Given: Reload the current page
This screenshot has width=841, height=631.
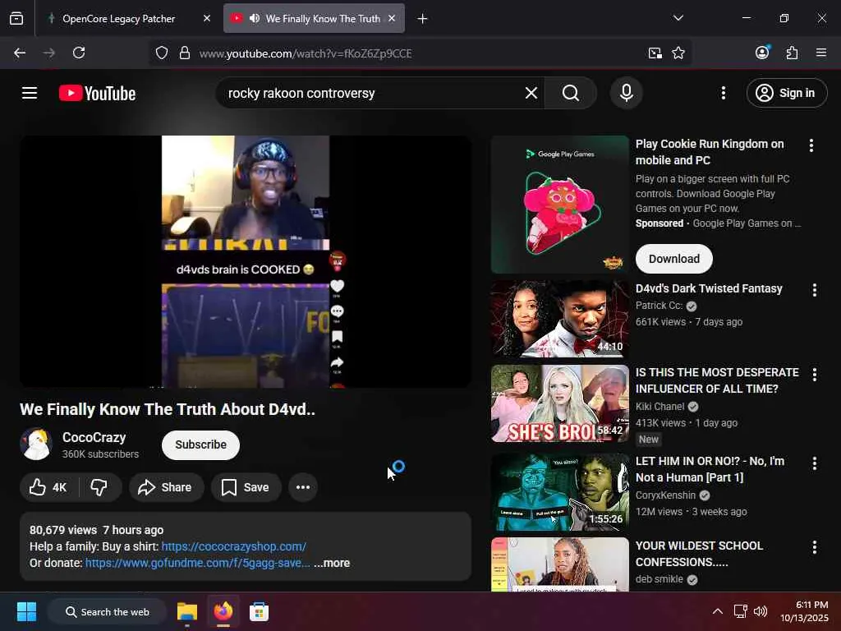Looking at the screenshot, I should coord(79,53).
